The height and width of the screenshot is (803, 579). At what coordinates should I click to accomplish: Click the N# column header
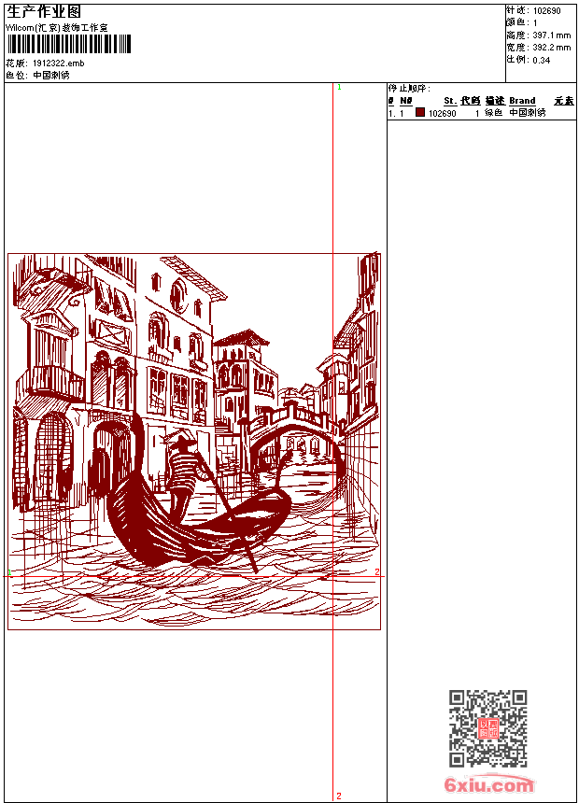pyautogui.click(x=406, y=101)
